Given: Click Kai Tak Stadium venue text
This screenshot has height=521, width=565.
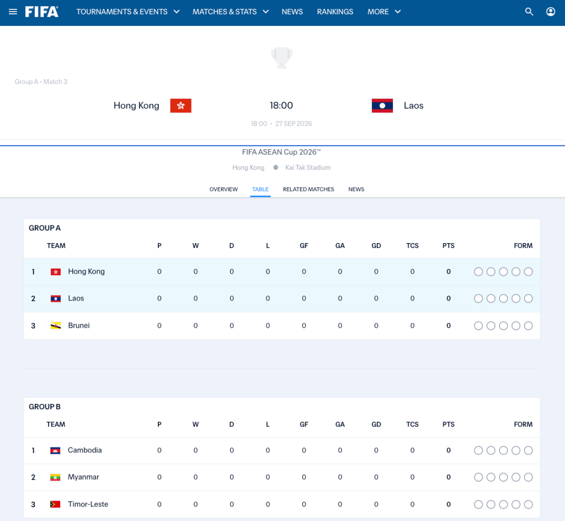Looking at the screenshot, I should click(308, 167).
